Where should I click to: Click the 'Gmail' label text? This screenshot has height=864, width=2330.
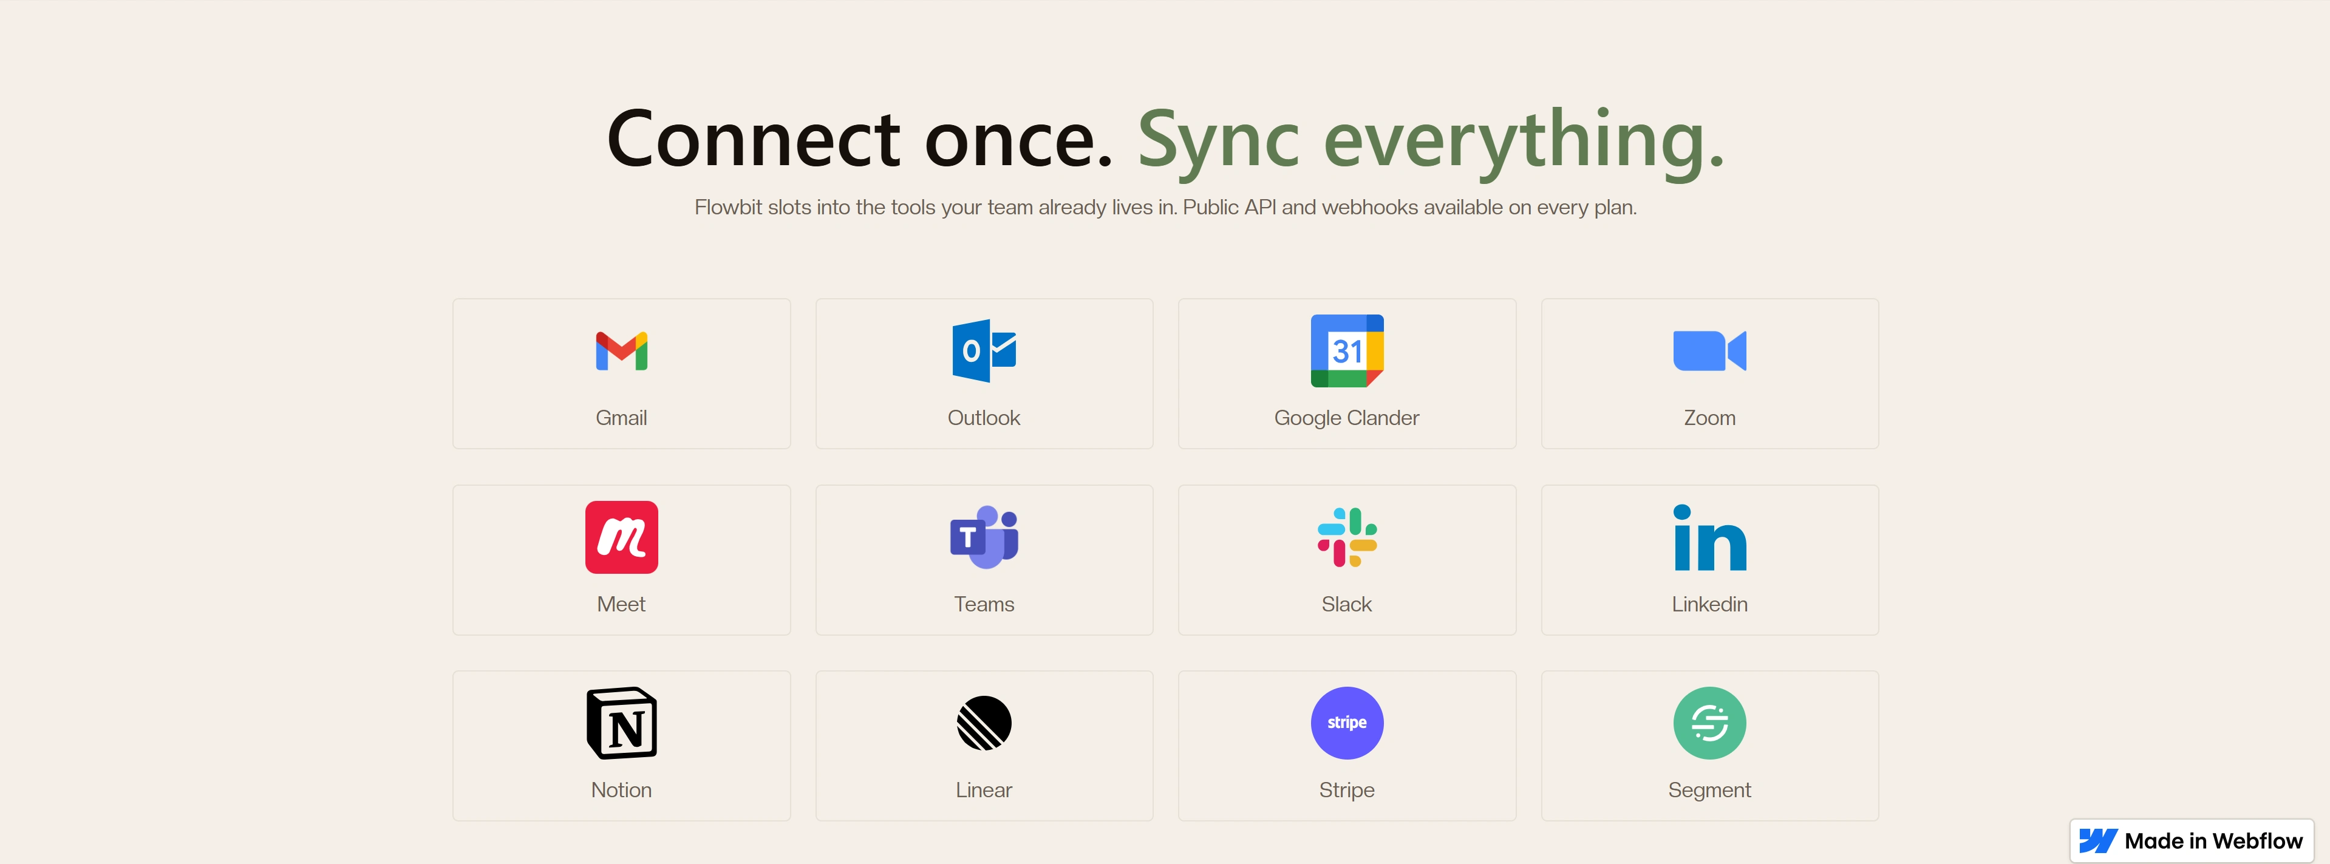[621, 418]
